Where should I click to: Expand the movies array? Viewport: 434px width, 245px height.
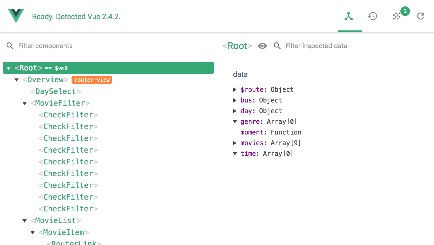coord(235,143)
